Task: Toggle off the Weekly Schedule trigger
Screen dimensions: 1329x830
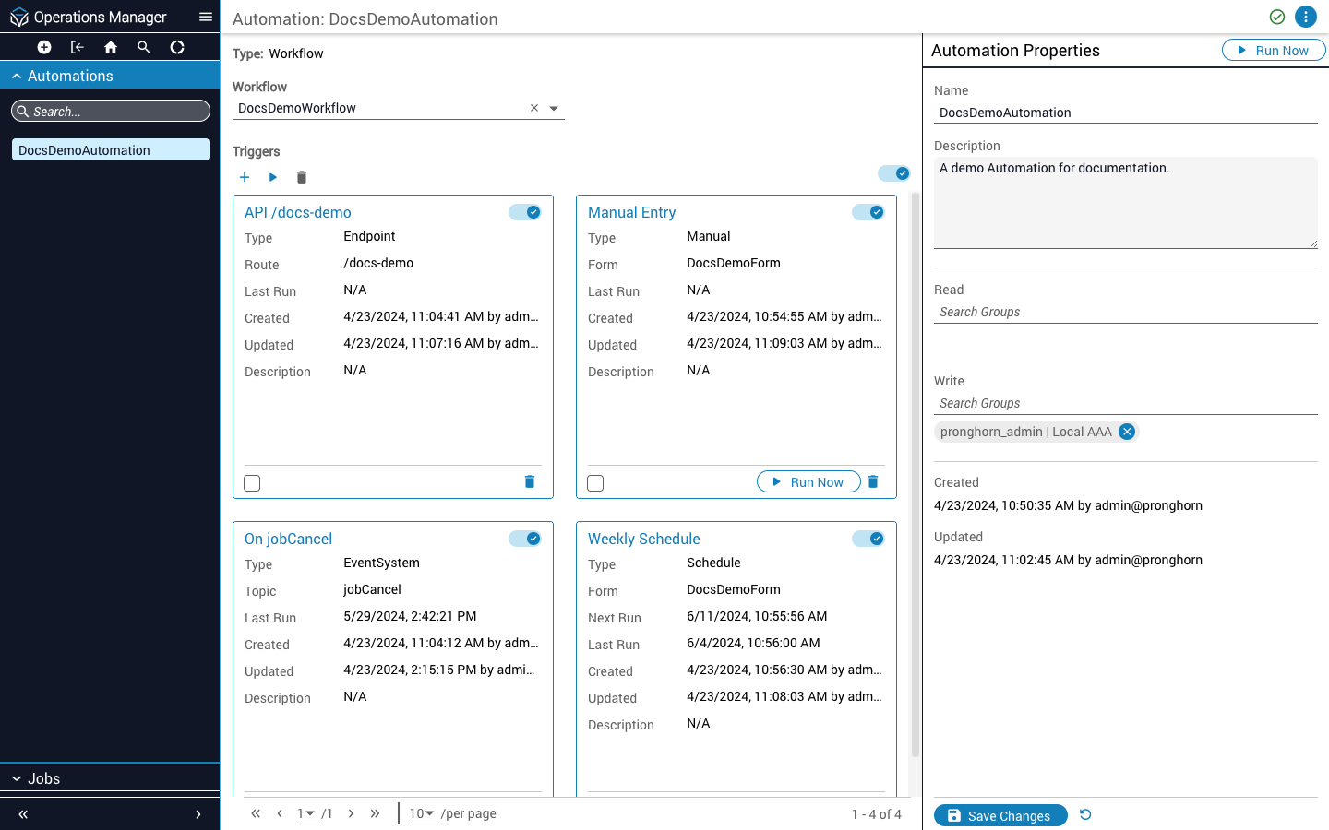Action: tap(868, 539)
